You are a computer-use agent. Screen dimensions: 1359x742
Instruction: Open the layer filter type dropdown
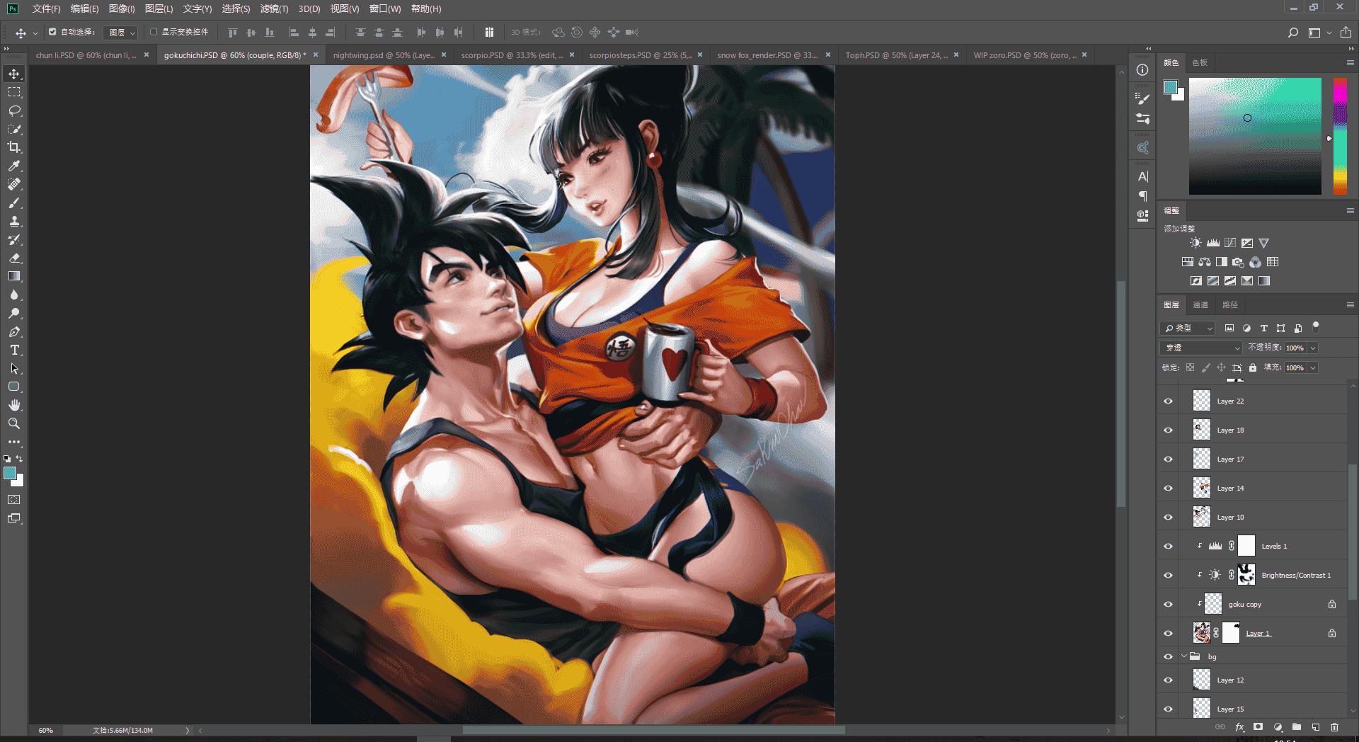1188,328
